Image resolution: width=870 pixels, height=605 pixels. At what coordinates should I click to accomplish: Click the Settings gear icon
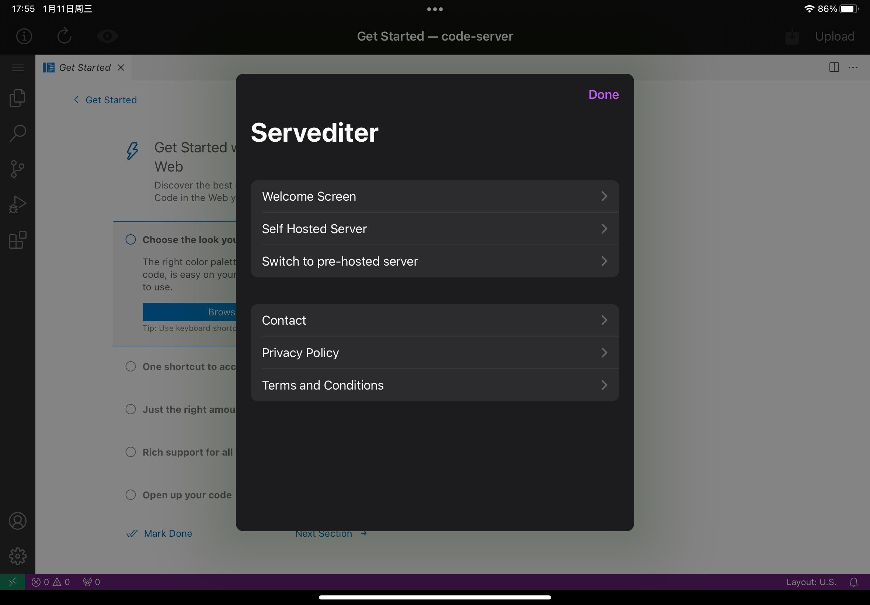click(18, 556)
